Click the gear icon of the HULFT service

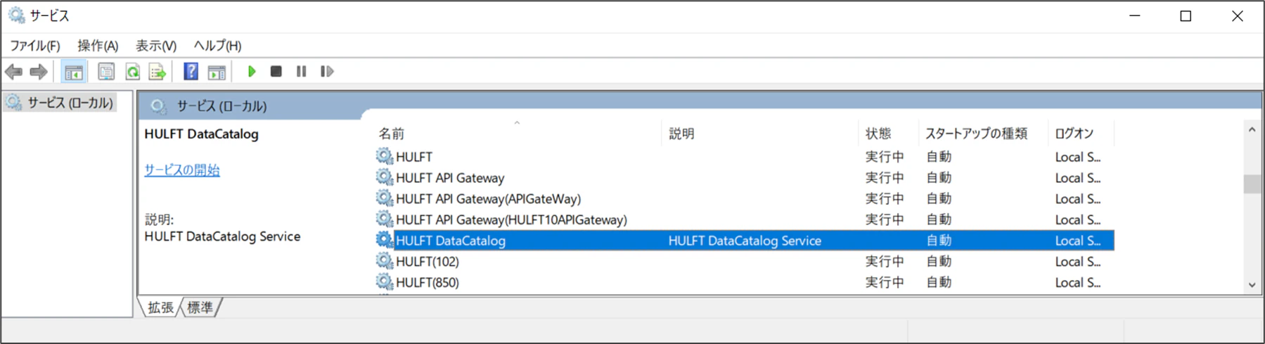[384, 156]
